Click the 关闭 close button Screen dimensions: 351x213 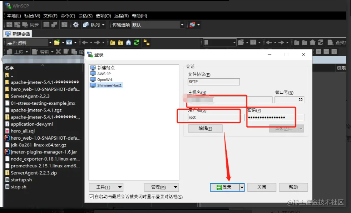[x=262, y=187]
